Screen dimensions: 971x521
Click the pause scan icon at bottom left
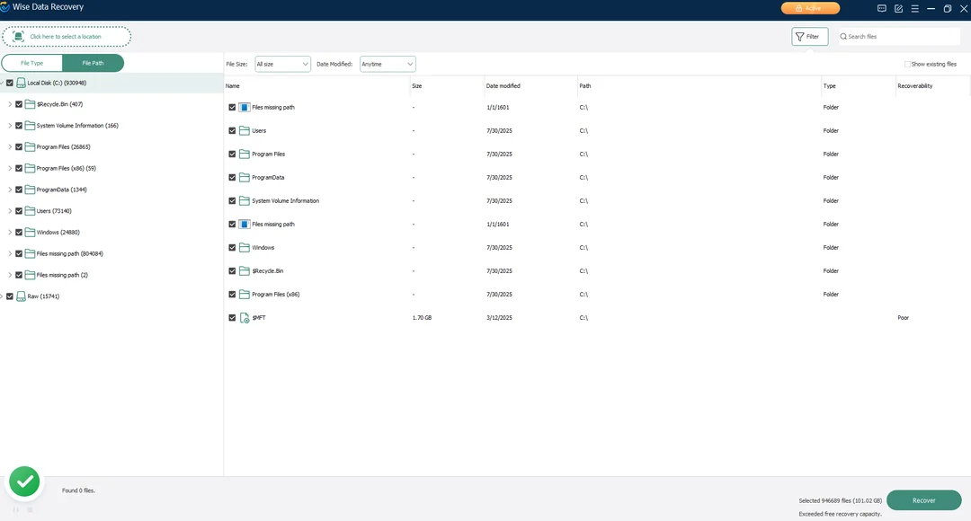15,510
